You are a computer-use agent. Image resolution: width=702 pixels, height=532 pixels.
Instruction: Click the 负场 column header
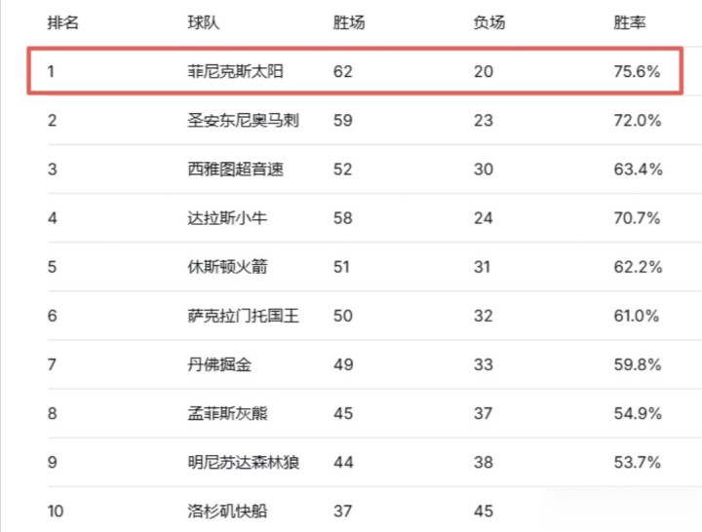[x=489, y=23]
